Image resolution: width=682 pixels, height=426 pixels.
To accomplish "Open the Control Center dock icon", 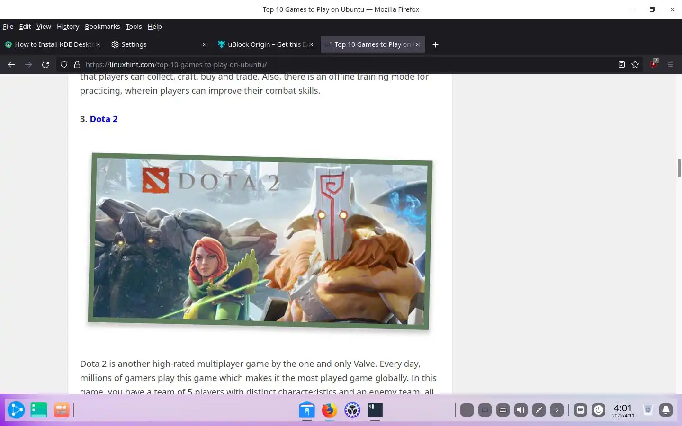I will (x=352, y=410).
